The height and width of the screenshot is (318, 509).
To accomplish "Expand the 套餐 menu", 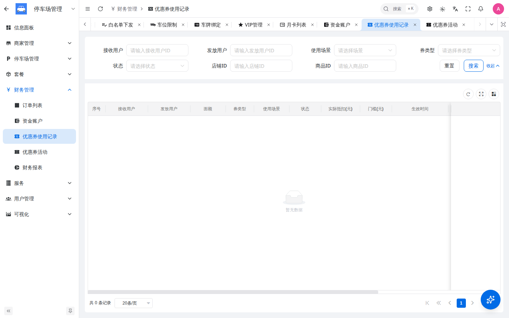I will [40, 74].
